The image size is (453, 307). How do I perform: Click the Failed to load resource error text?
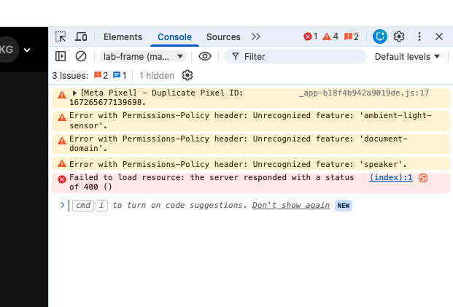(x=212, y=182)
